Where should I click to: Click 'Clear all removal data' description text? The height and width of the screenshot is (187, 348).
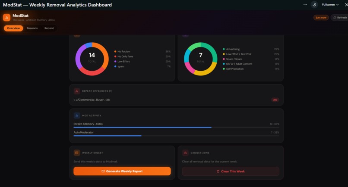pyautogui.click(x=210, y=162)
